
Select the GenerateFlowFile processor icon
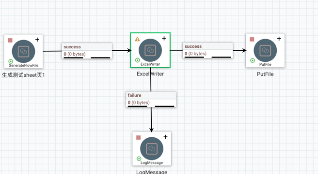click(24, 51)
